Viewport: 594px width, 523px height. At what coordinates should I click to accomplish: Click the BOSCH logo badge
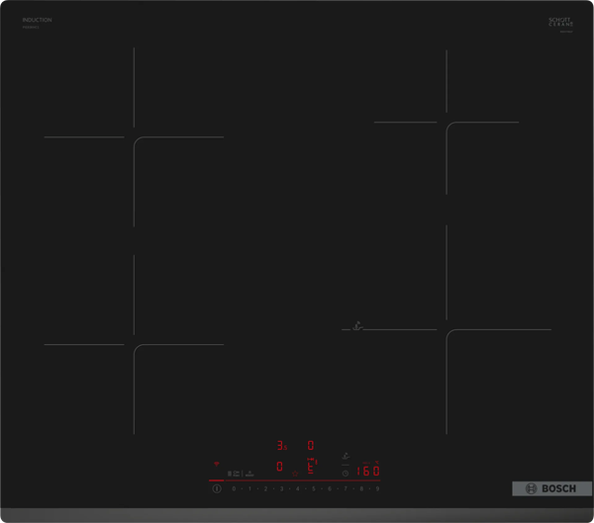point(551,489)
